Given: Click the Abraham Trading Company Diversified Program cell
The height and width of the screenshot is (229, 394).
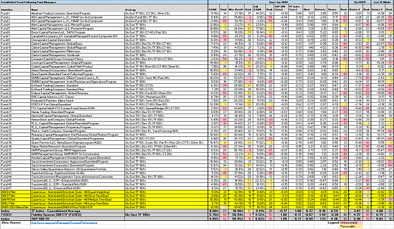Looking at the screenshot, I should click(78, 13).
